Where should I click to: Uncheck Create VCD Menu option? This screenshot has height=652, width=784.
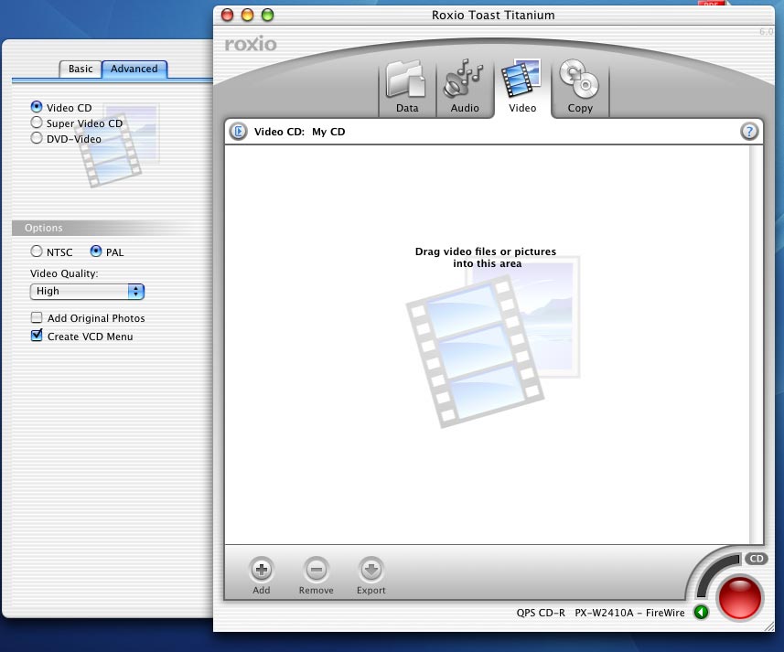[37, 336]
